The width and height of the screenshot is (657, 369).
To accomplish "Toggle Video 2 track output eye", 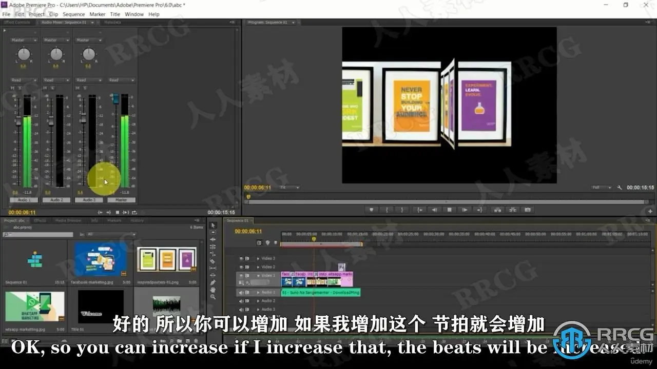I will coord(241,267).
